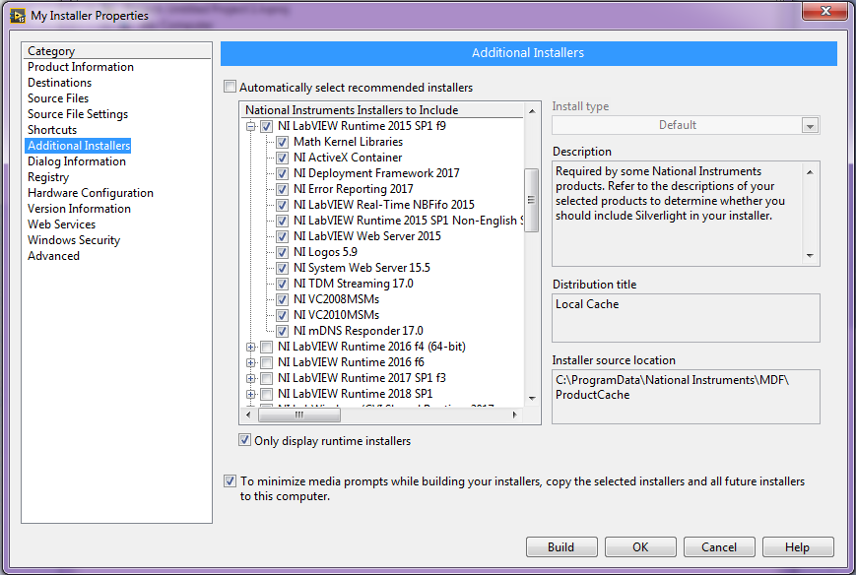Select the Shortcuts category

[52, 130]
